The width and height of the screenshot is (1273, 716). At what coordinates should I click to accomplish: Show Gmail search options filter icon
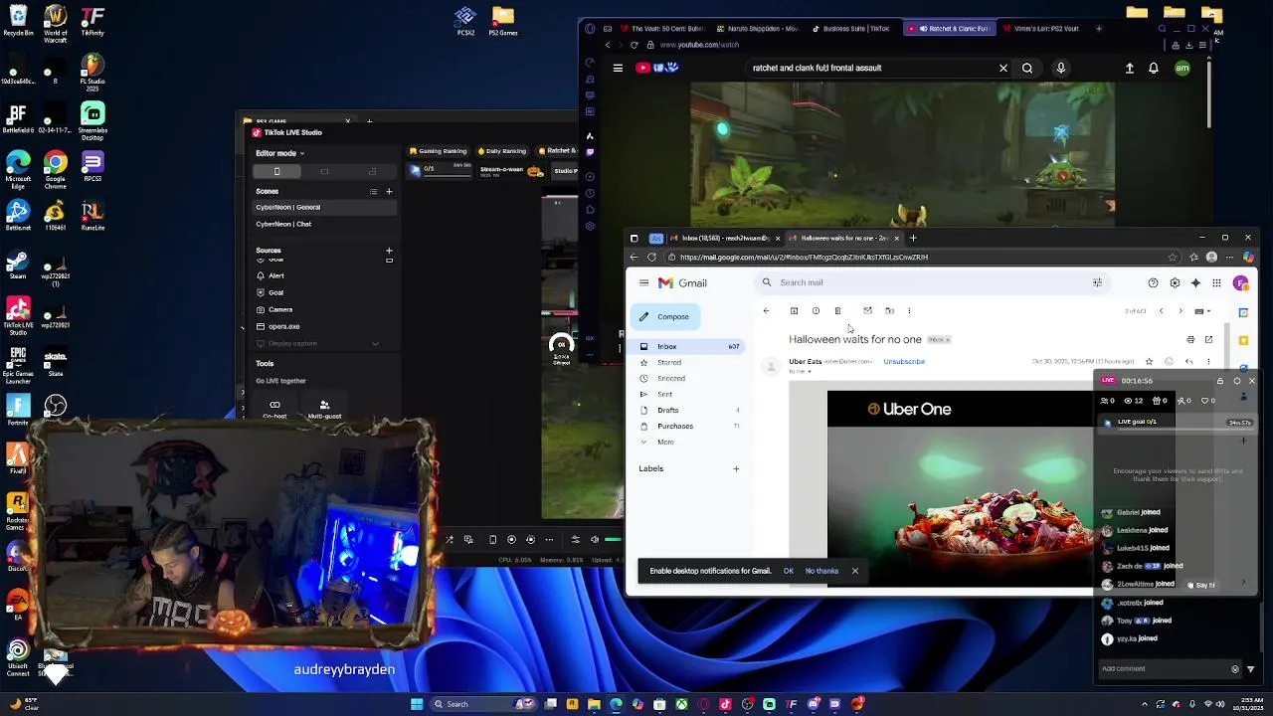[x=1097, y=282]
